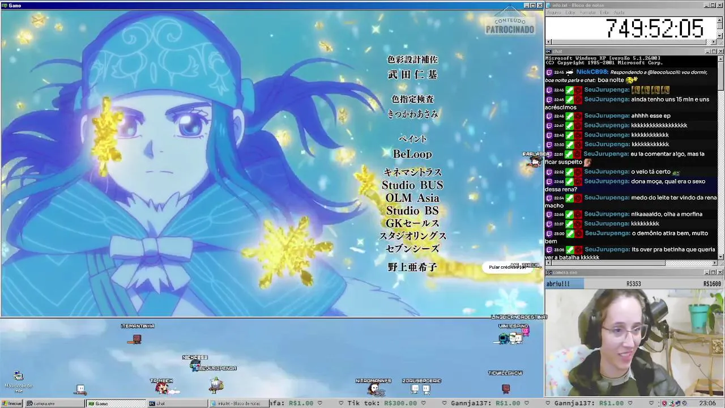Image resolution: width=725 pixels, height=408 pixels.
Task: Click the SEUJURUPENGA avatar character
Action: pos(216,385)
